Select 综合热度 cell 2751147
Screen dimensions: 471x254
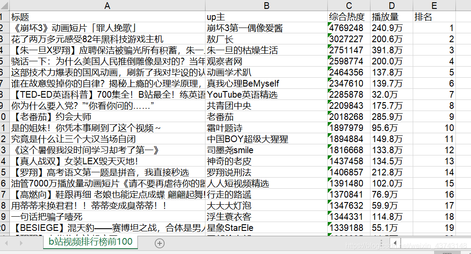tap(349, 50)
